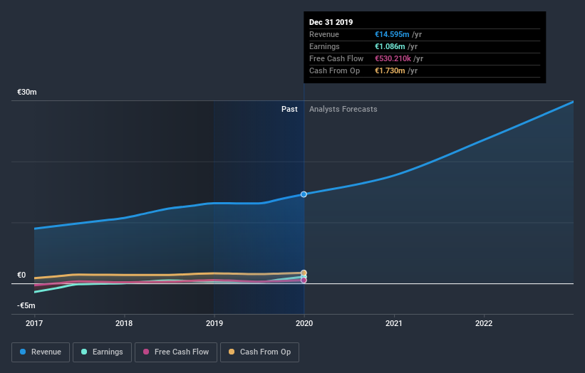Click the 2019 x-axis label

(214, 323)
